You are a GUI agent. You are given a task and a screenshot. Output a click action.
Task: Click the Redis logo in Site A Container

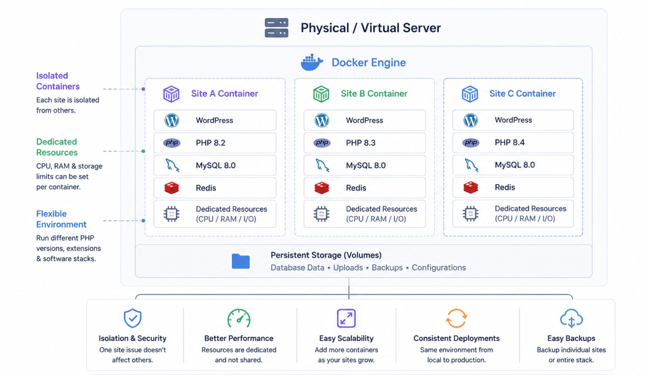click(x=172, y=188)
